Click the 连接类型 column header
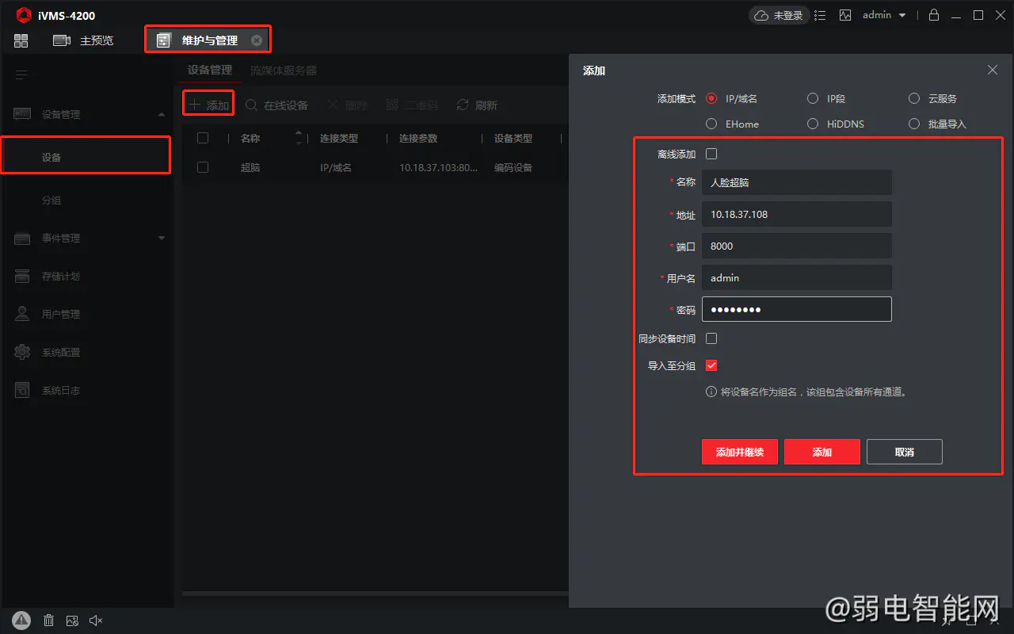Screen dimensions: 1014x634 click(339, 138)
